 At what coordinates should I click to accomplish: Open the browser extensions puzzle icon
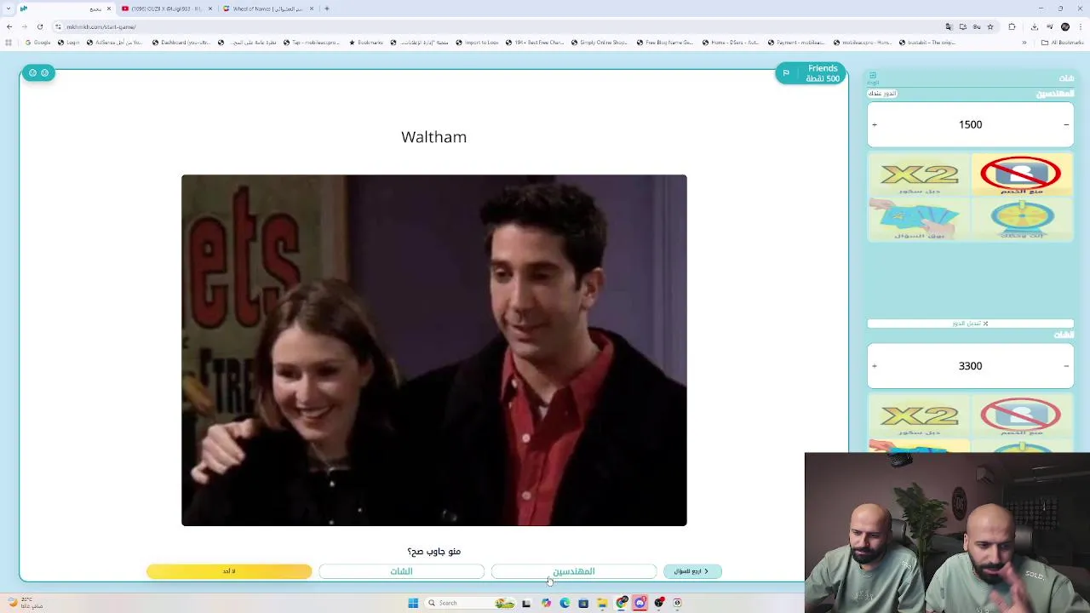[1013, 26]
